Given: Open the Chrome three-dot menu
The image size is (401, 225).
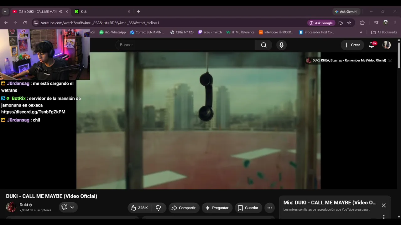Looking at the screenshot, I should pyautogui.click(x=395, y=23).
